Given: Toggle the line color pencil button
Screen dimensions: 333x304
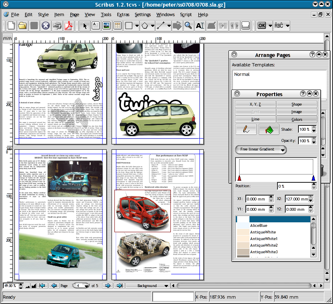Looking at the screenshot, I should (x=245, y=129).
